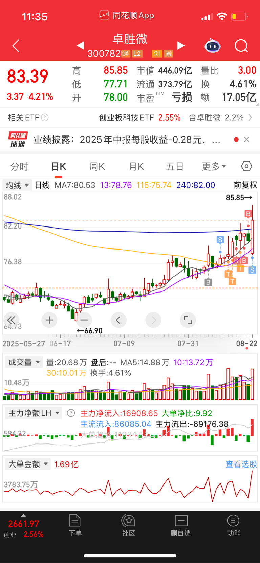Open the robot AI assistant
Screen dimensions: 260x563
point(213,46)
